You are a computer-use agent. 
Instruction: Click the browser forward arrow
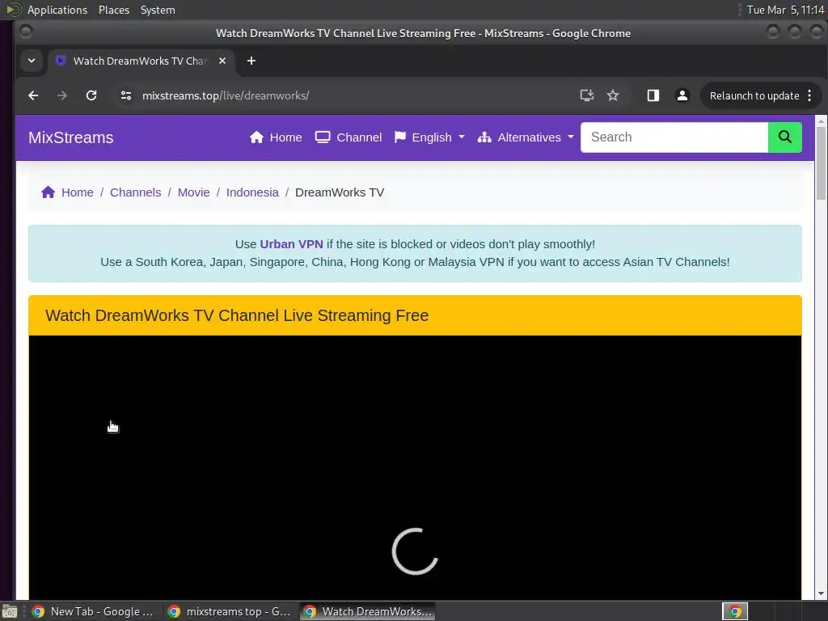(x=61, y=95)
